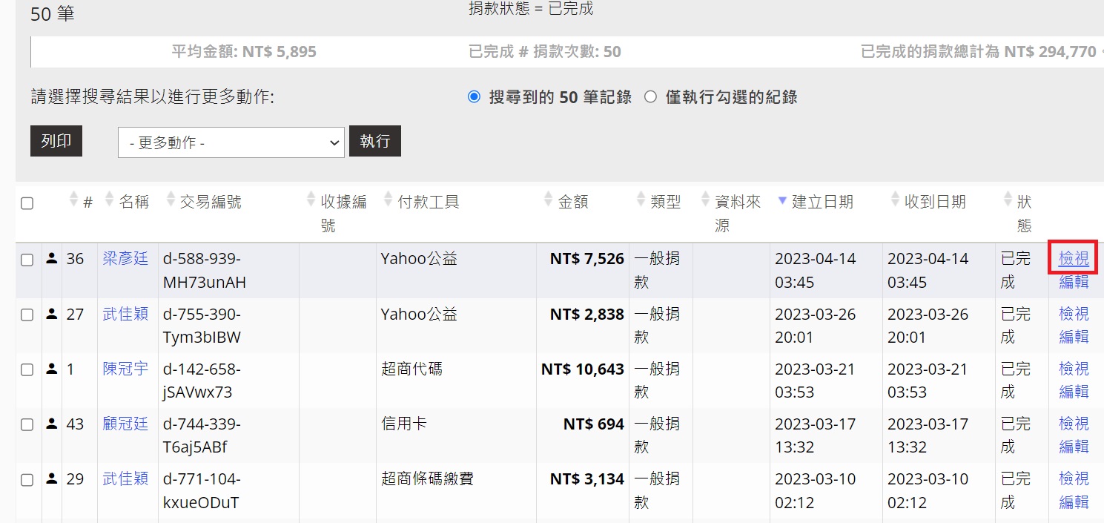Click the 列印 button
The image size is (1104, 523).
coord(56,141)
